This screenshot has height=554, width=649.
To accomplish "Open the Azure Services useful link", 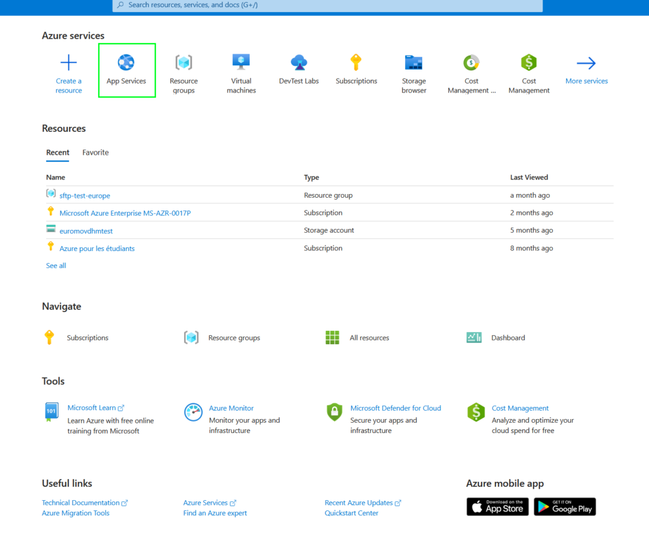I will pos(210,503).
